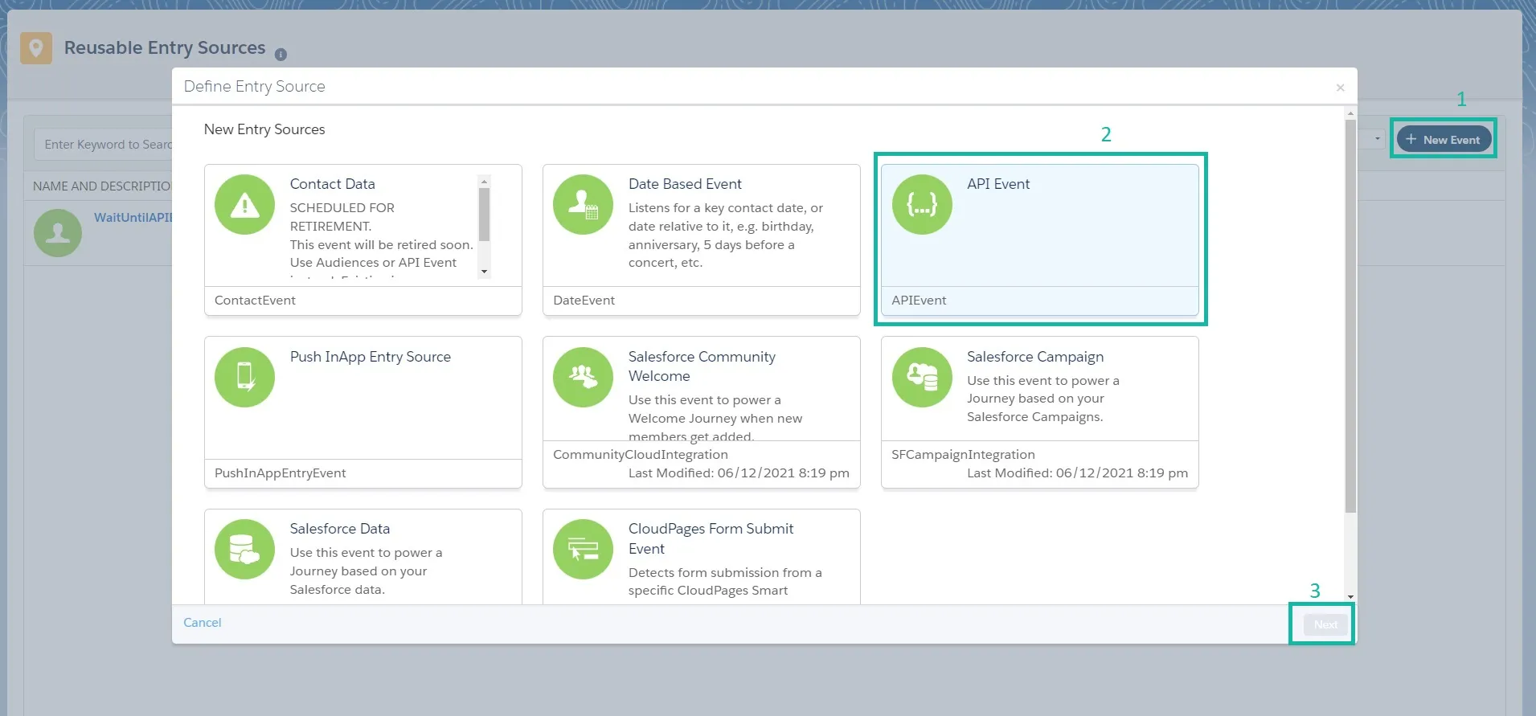Viewport: 1536px width, 716px height.
Task: Select the Salesforce Community Welcome icon
Action: pos(583,377)
